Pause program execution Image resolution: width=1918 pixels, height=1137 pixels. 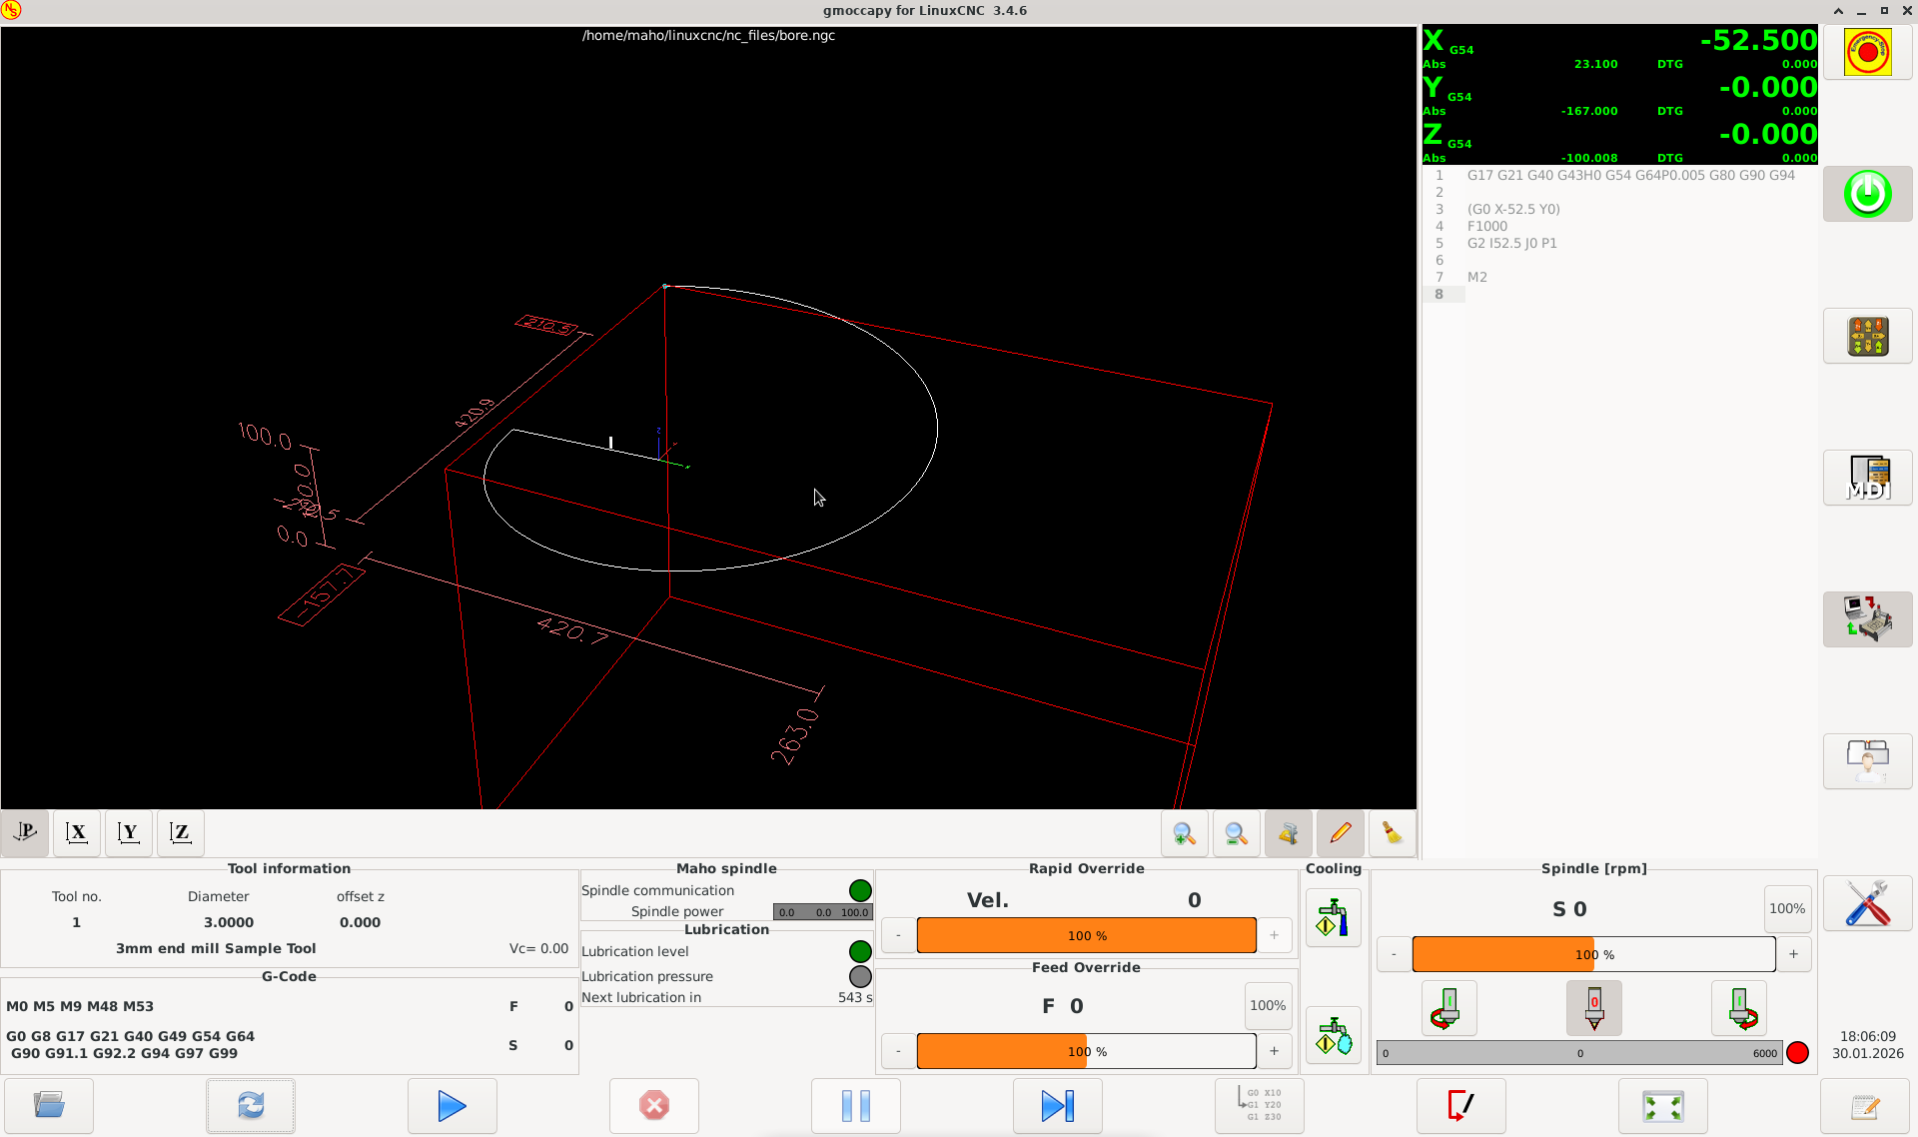pyautogui.click(x=855, y=1105)
